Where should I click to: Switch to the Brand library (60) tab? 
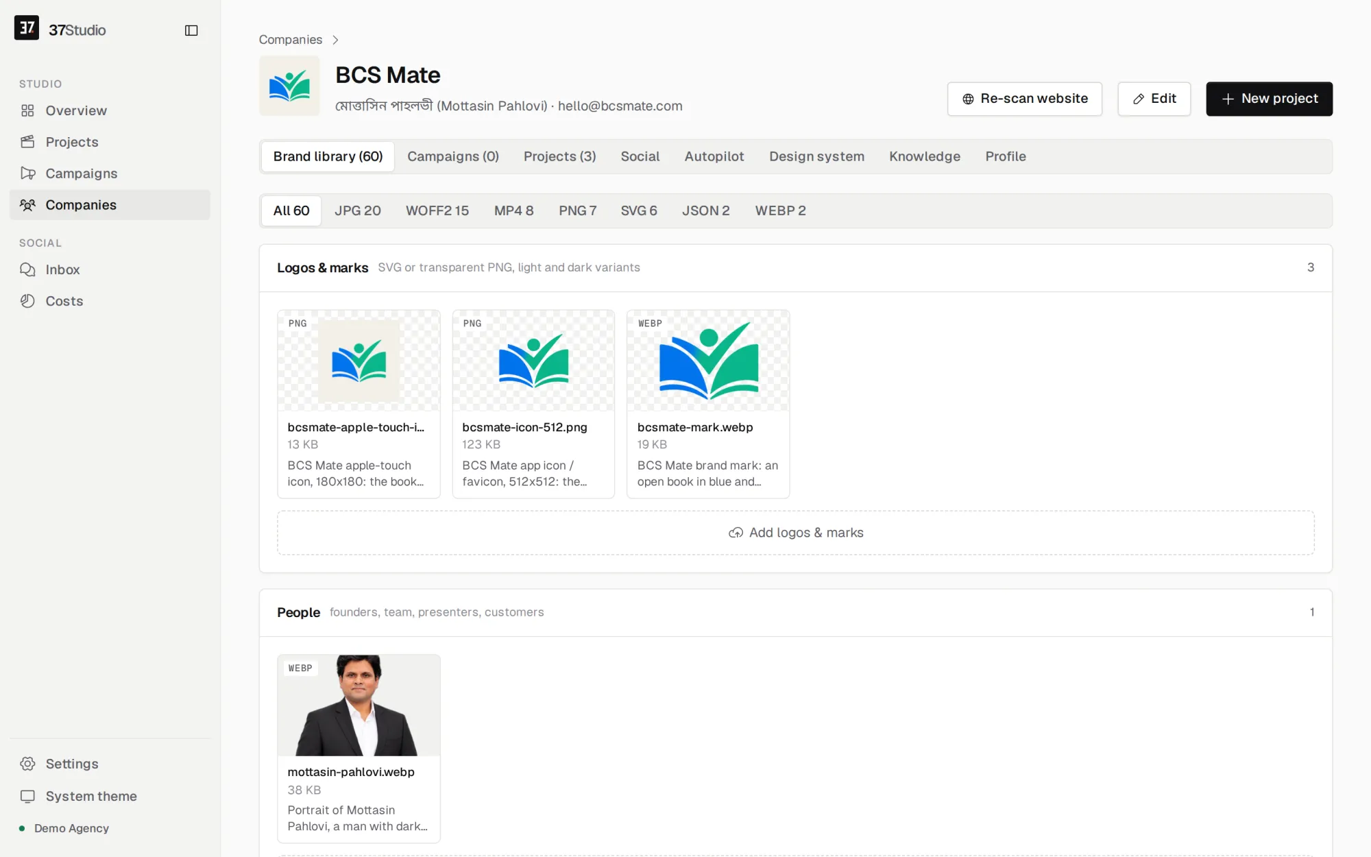pyautogui.click(x=328, y=156)
